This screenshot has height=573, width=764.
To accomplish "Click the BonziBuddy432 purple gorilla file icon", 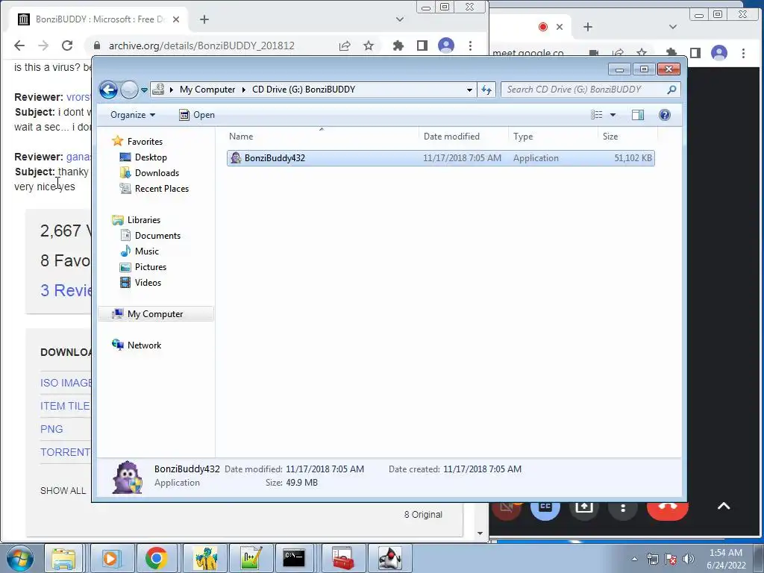I will 236,158.
